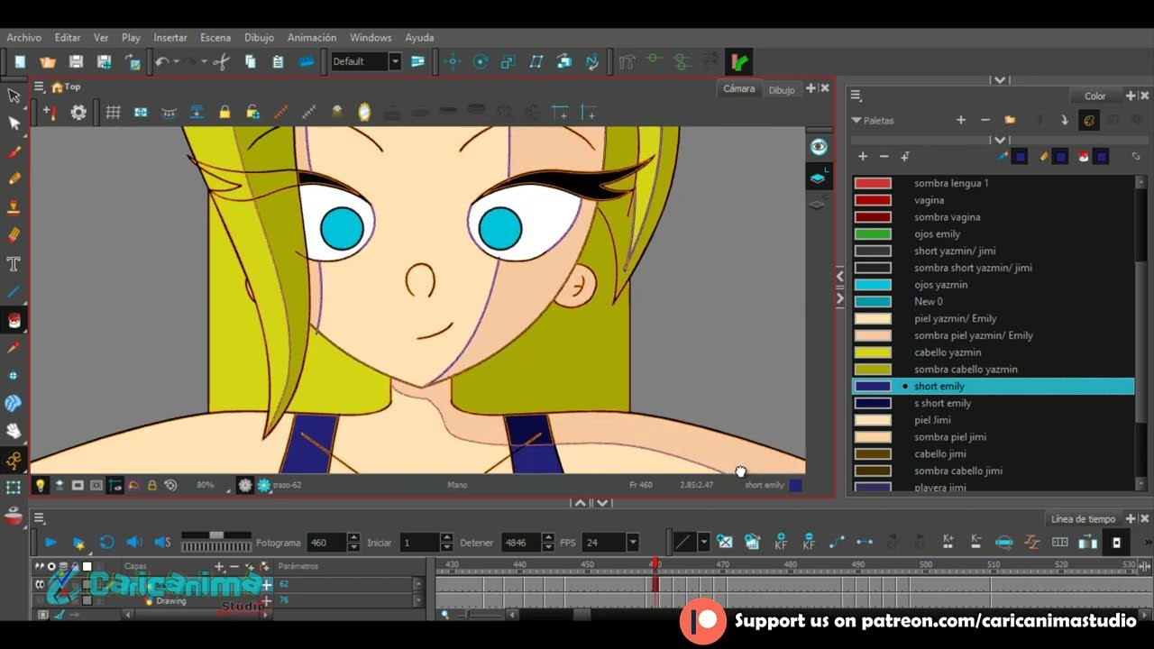Image resolution: width=1154 pixels, height=649 pixels.
Task: Open a scene with the folder icon
Action: click(48, 61)
